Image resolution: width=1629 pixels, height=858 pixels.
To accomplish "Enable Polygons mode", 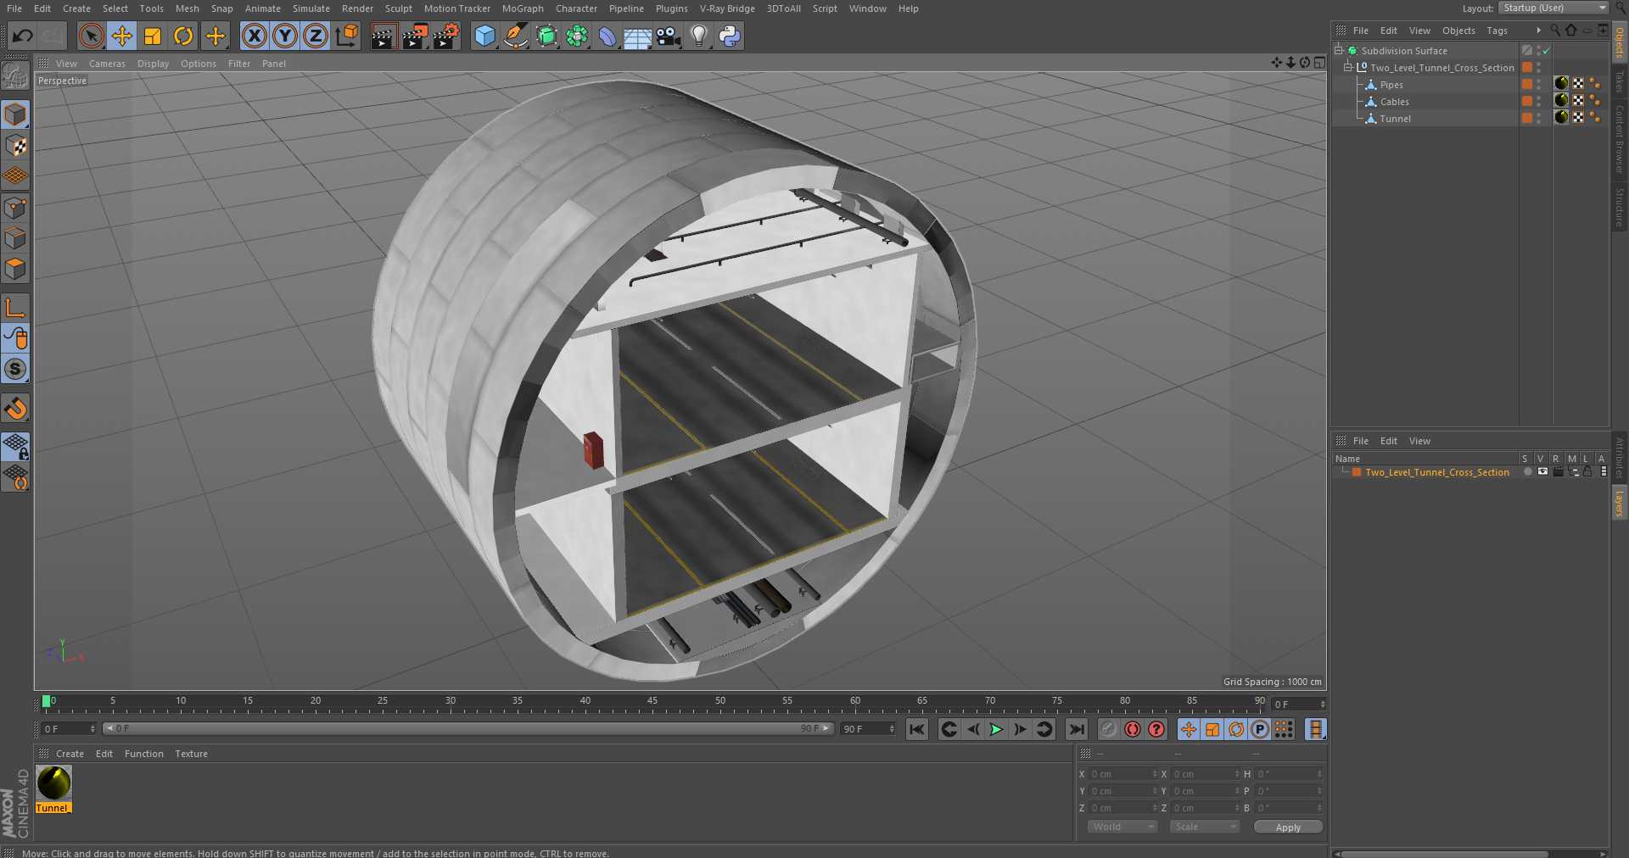I will [15, 269].
